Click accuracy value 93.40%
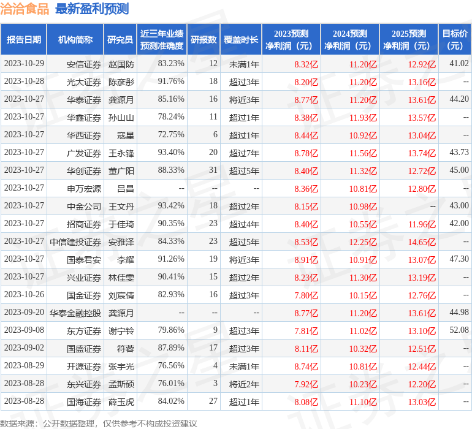The image size is (472, 429). click(x=171, y=152)
